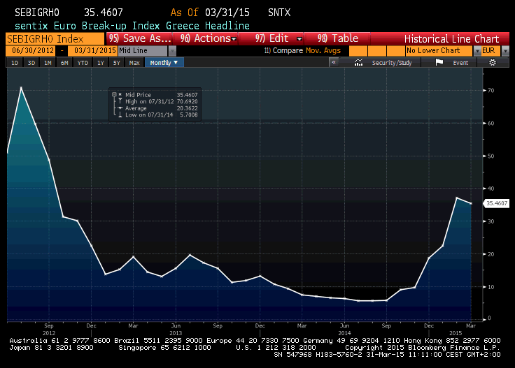Click the Mov. Avgs compare link

320,51
